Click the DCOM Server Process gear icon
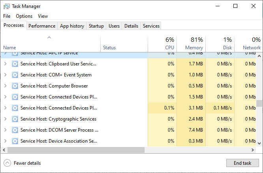 [15, 130]
